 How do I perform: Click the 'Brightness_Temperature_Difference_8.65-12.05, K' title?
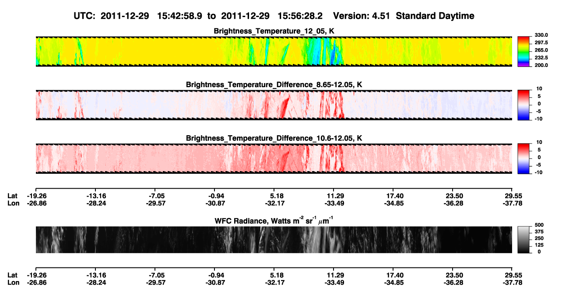click(x=274, y=84)
